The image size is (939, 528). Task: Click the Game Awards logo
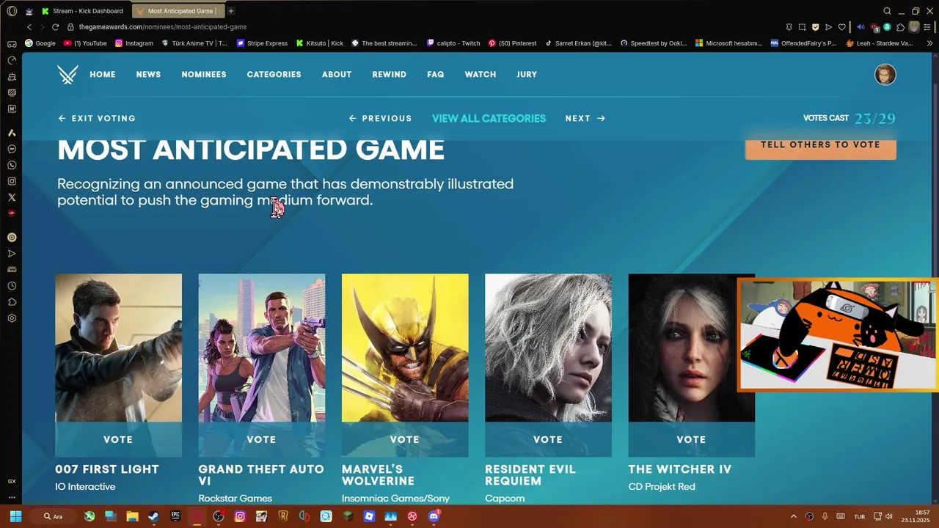(67, 75)
